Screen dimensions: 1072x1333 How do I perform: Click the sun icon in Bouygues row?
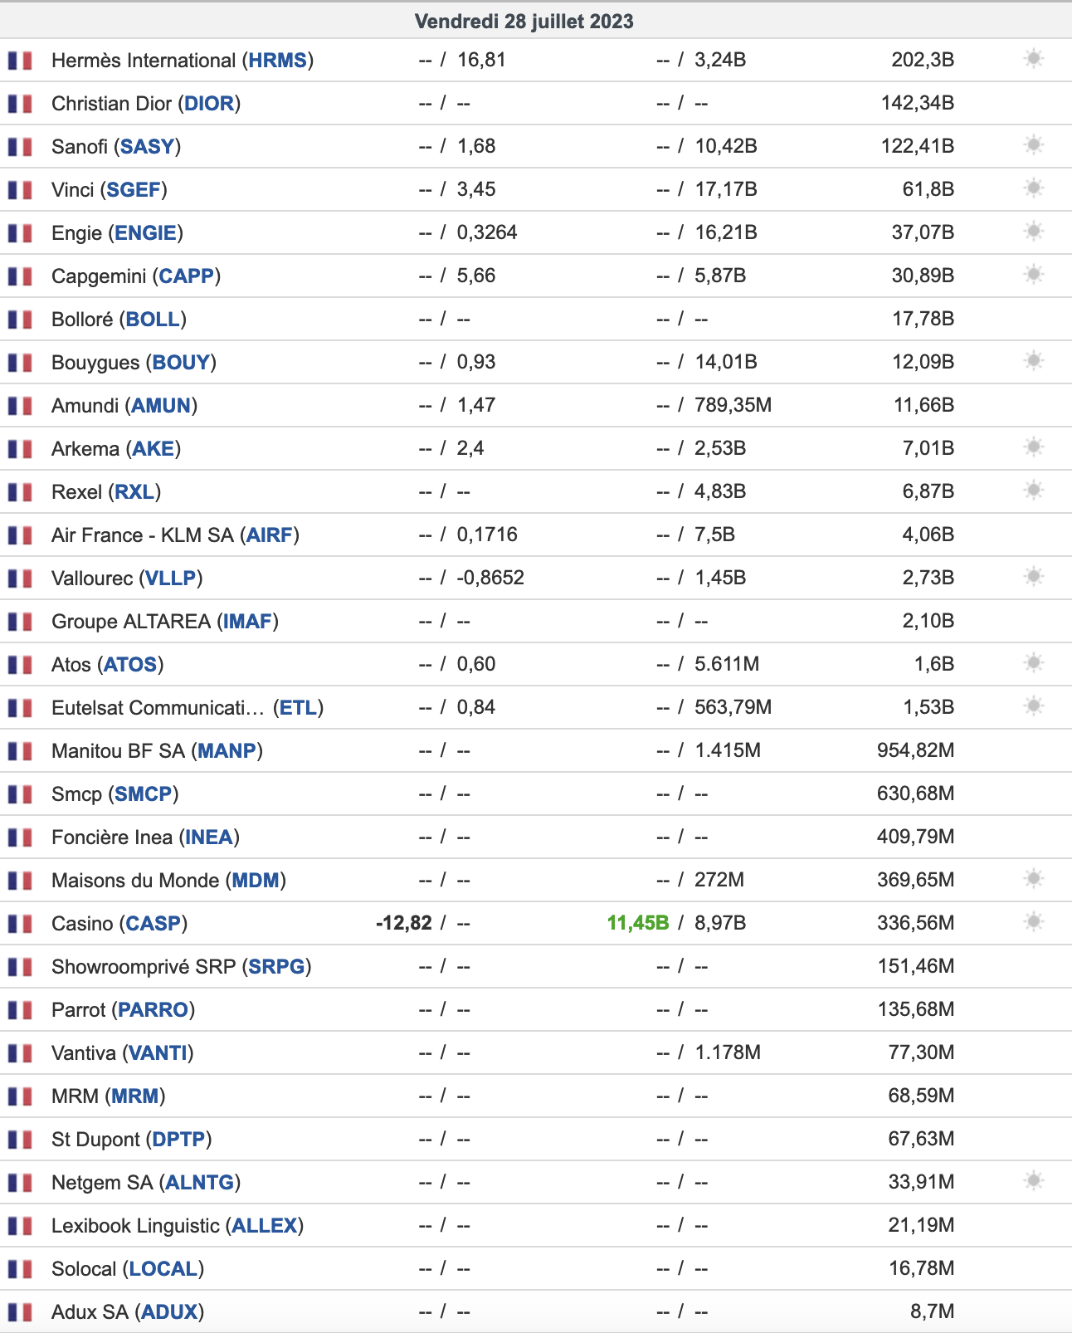(1033, 361)
